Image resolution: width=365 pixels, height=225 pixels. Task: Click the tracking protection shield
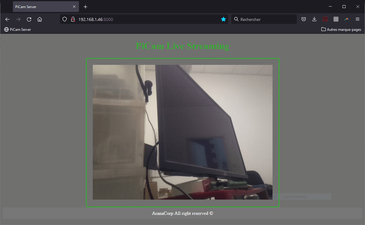[64, 19]
